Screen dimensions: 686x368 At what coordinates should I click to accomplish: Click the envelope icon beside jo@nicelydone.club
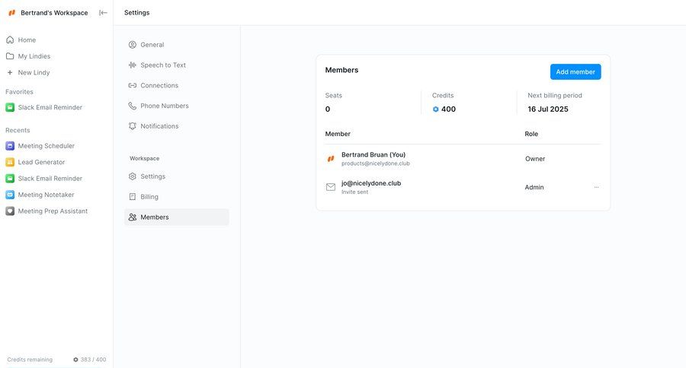point(331,187)
